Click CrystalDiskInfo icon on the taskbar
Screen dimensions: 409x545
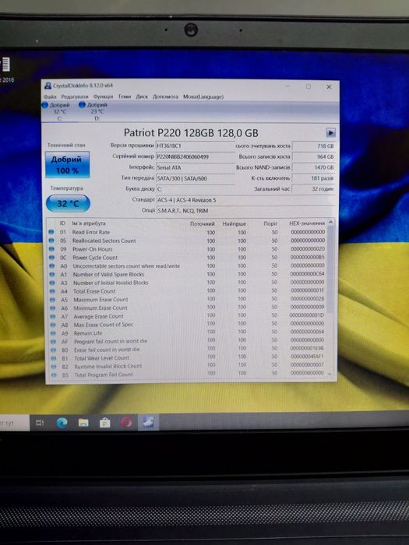148,422
